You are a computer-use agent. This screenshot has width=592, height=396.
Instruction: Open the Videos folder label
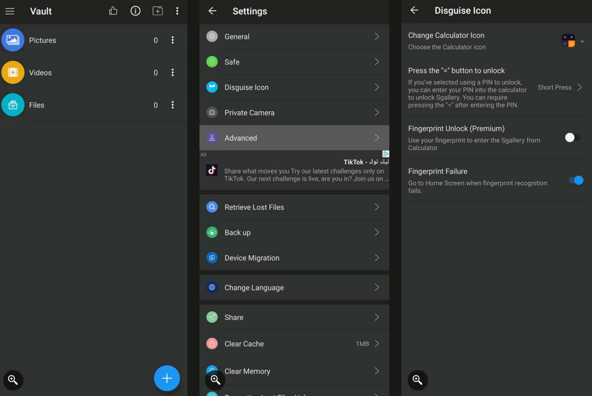[40, 73]
